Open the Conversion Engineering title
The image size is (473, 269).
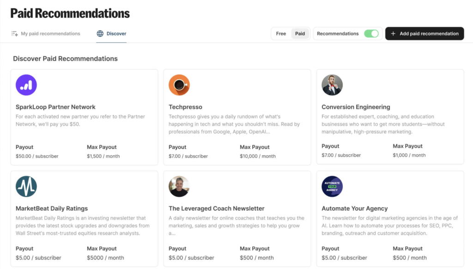tap(356, 107)
